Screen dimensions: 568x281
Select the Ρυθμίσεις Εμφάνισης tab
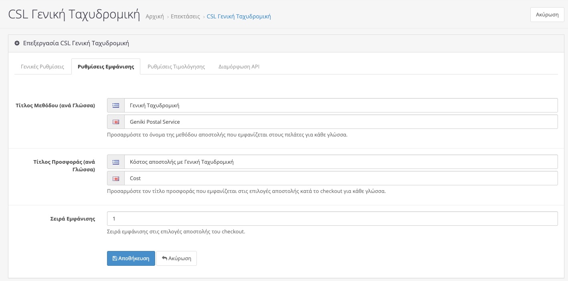tap(106, 66)
